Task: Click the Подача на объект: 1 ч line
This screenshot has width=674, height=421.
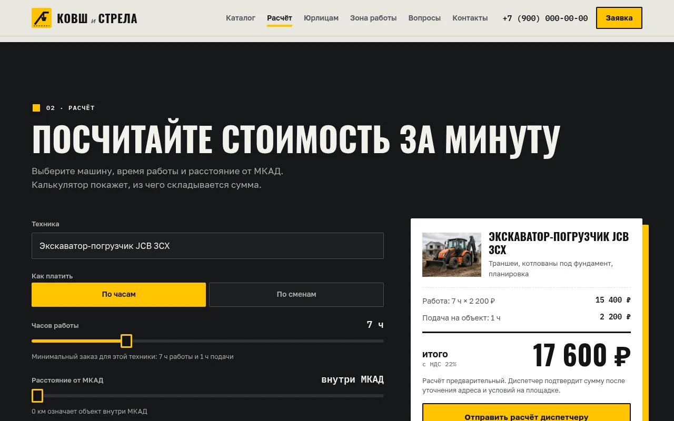Action: [461, 318]
